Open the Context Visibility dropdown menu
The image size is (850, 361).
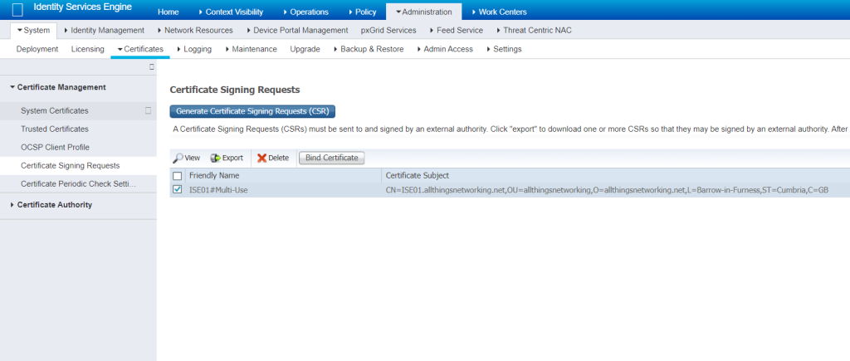231,12
